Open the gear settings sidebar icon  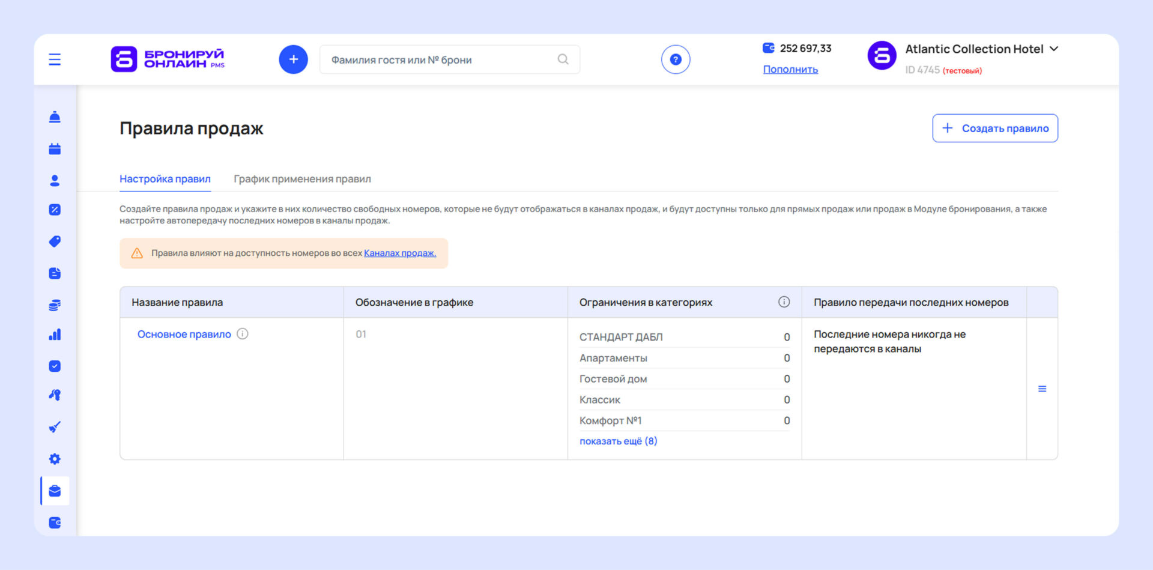(x=55, y=459)
